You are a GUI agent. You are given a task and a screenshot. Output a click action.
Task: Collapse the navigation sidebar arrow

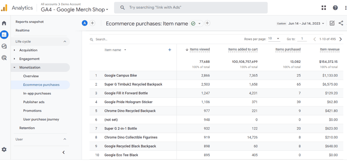[x=63, y=153]
